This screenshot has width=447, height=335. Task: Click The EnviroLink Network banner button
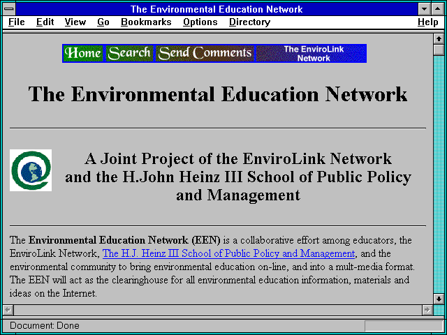coord(311,53)
